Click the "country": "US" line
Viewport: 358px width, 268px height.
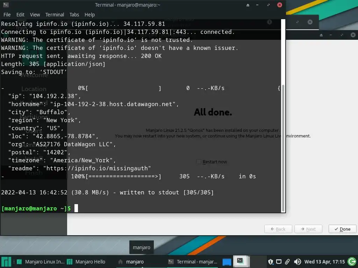36,128
